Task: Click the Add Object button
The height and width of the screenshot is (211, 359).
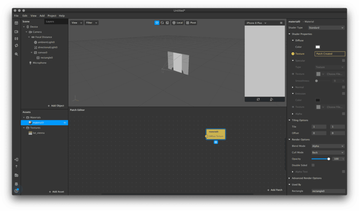Action: [56, 106]
